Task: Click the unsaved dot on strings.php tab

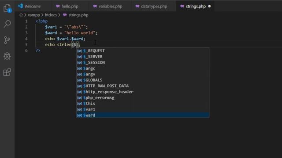Action: pyautogui.click(x=209, y=6)
